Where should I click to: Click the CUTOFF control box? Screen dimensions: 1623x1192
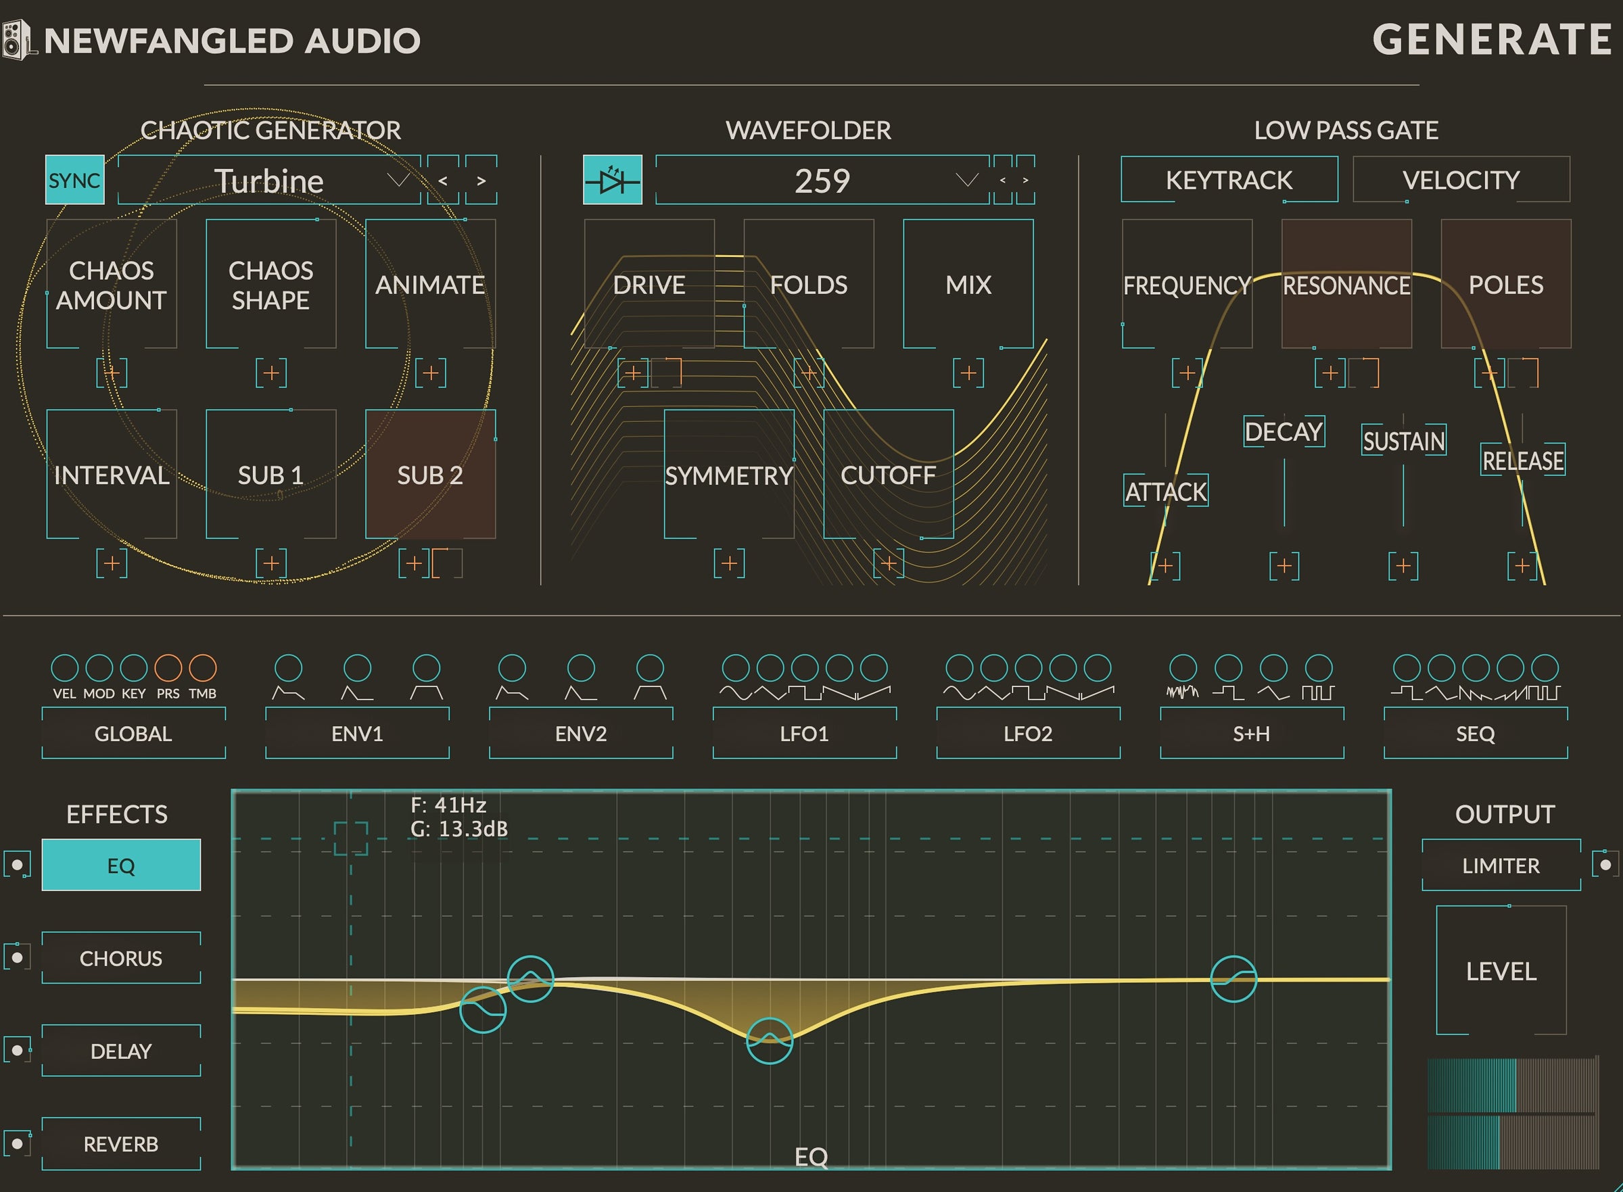889,474
